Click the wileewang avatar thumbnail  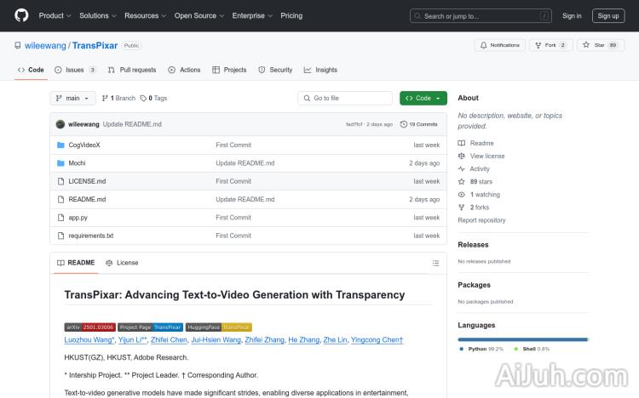pos(60,124)
